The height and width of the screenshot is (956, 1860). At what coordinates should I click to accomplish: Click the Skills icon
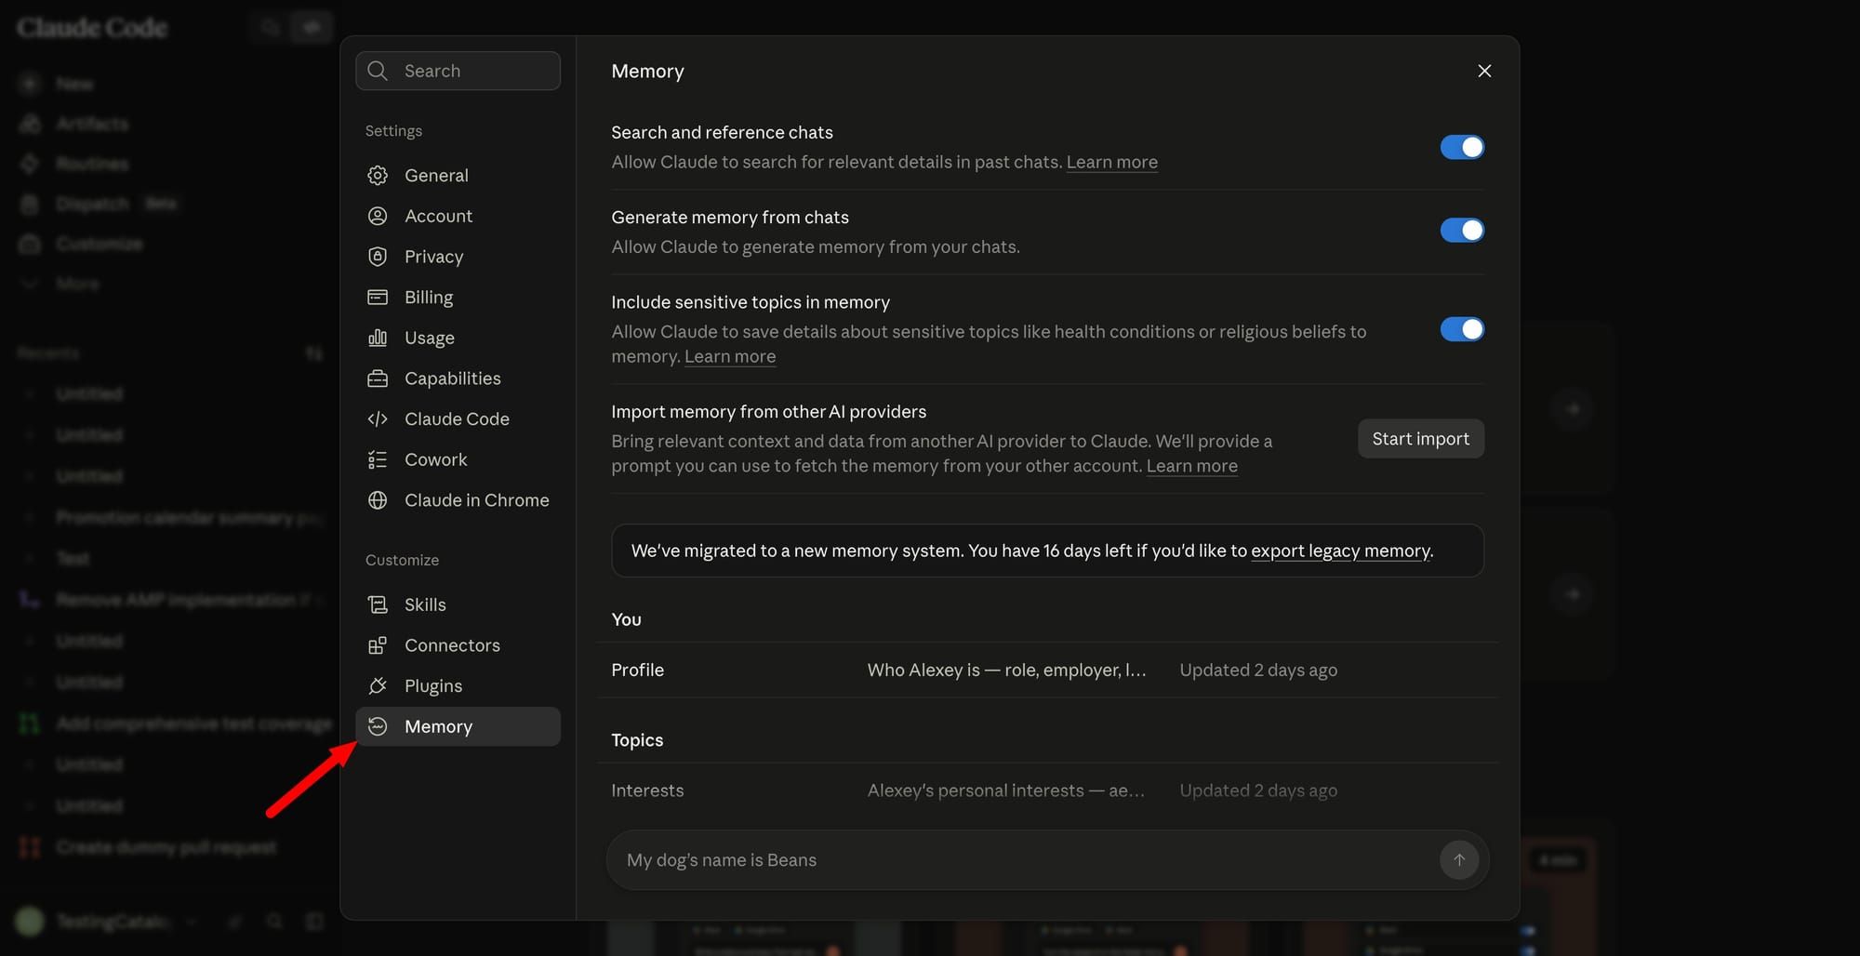click(378, 604)
